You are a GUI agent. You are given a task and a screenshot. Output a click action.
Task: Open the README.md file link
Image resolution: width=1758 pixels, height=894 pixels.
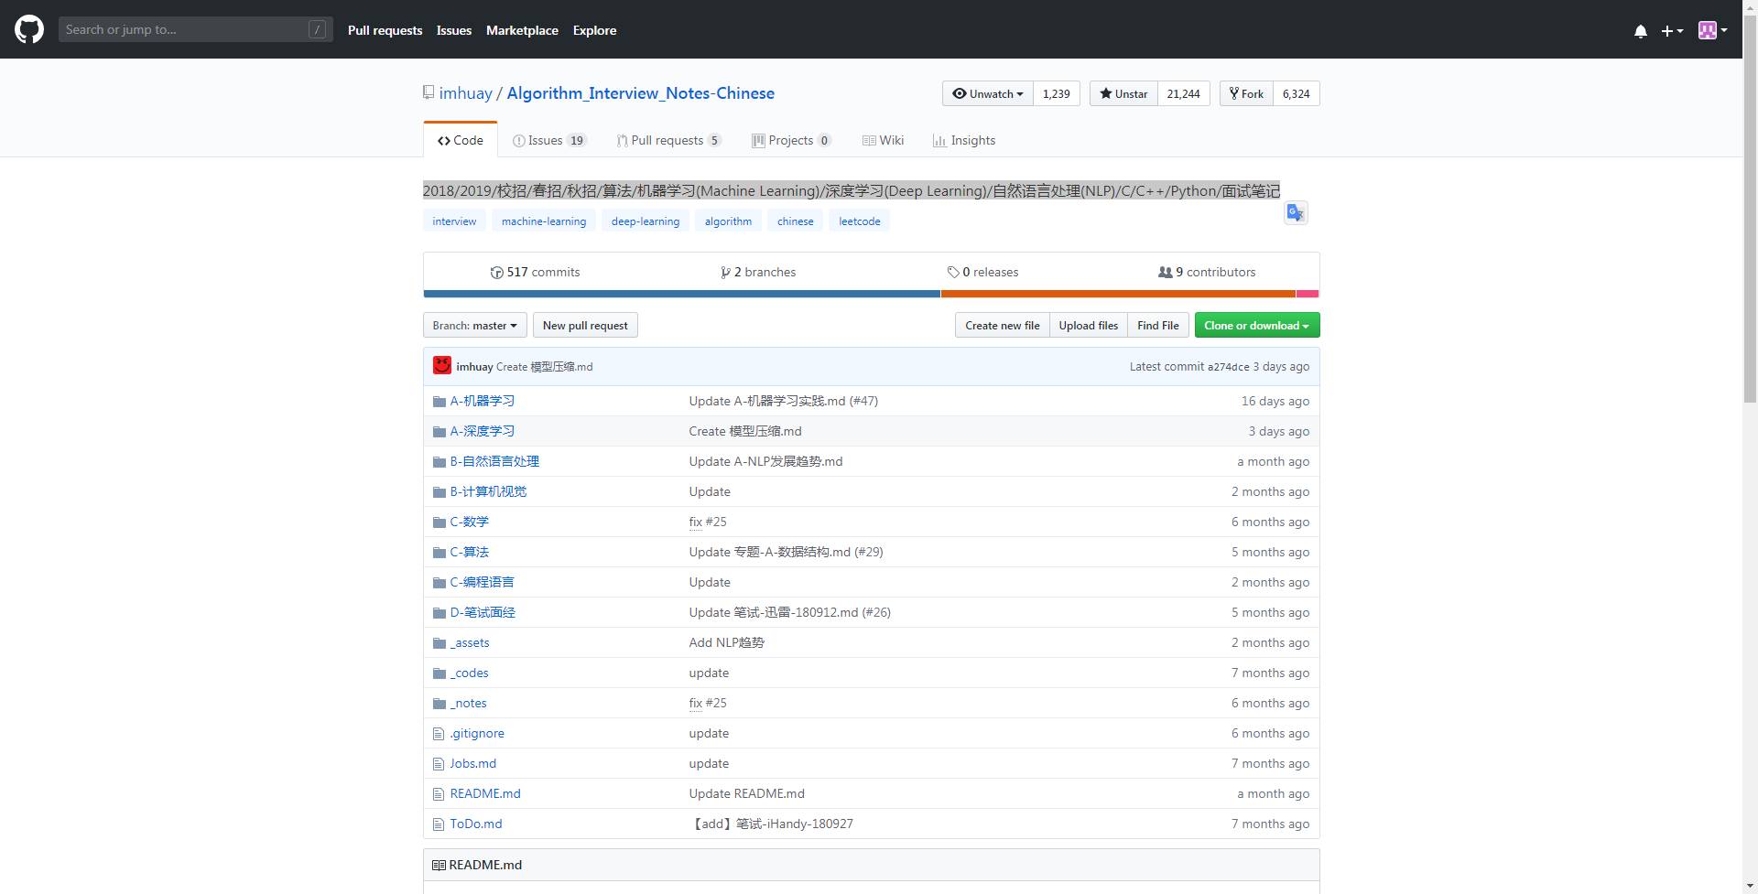(485, 793)
